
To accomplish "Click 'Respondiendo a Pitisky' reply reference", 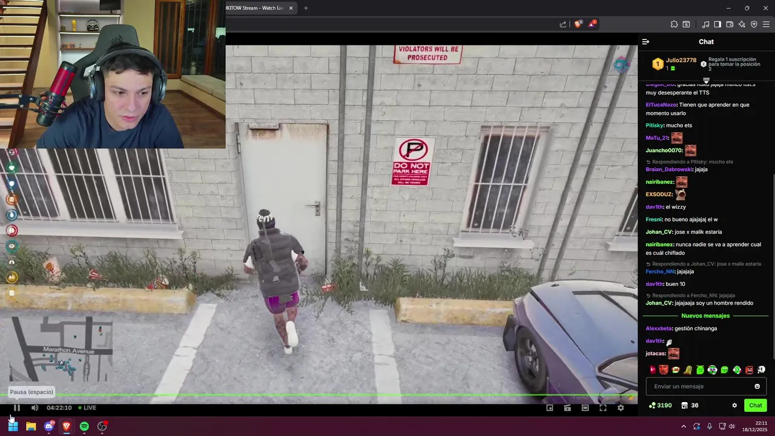I will point(690,162).
